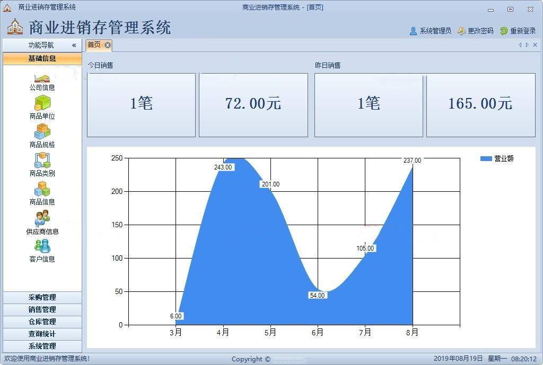Click the 237.00 data label on chart
This screenshot has height=365, width=543.
pyautogui.click(x=412, y=160)
